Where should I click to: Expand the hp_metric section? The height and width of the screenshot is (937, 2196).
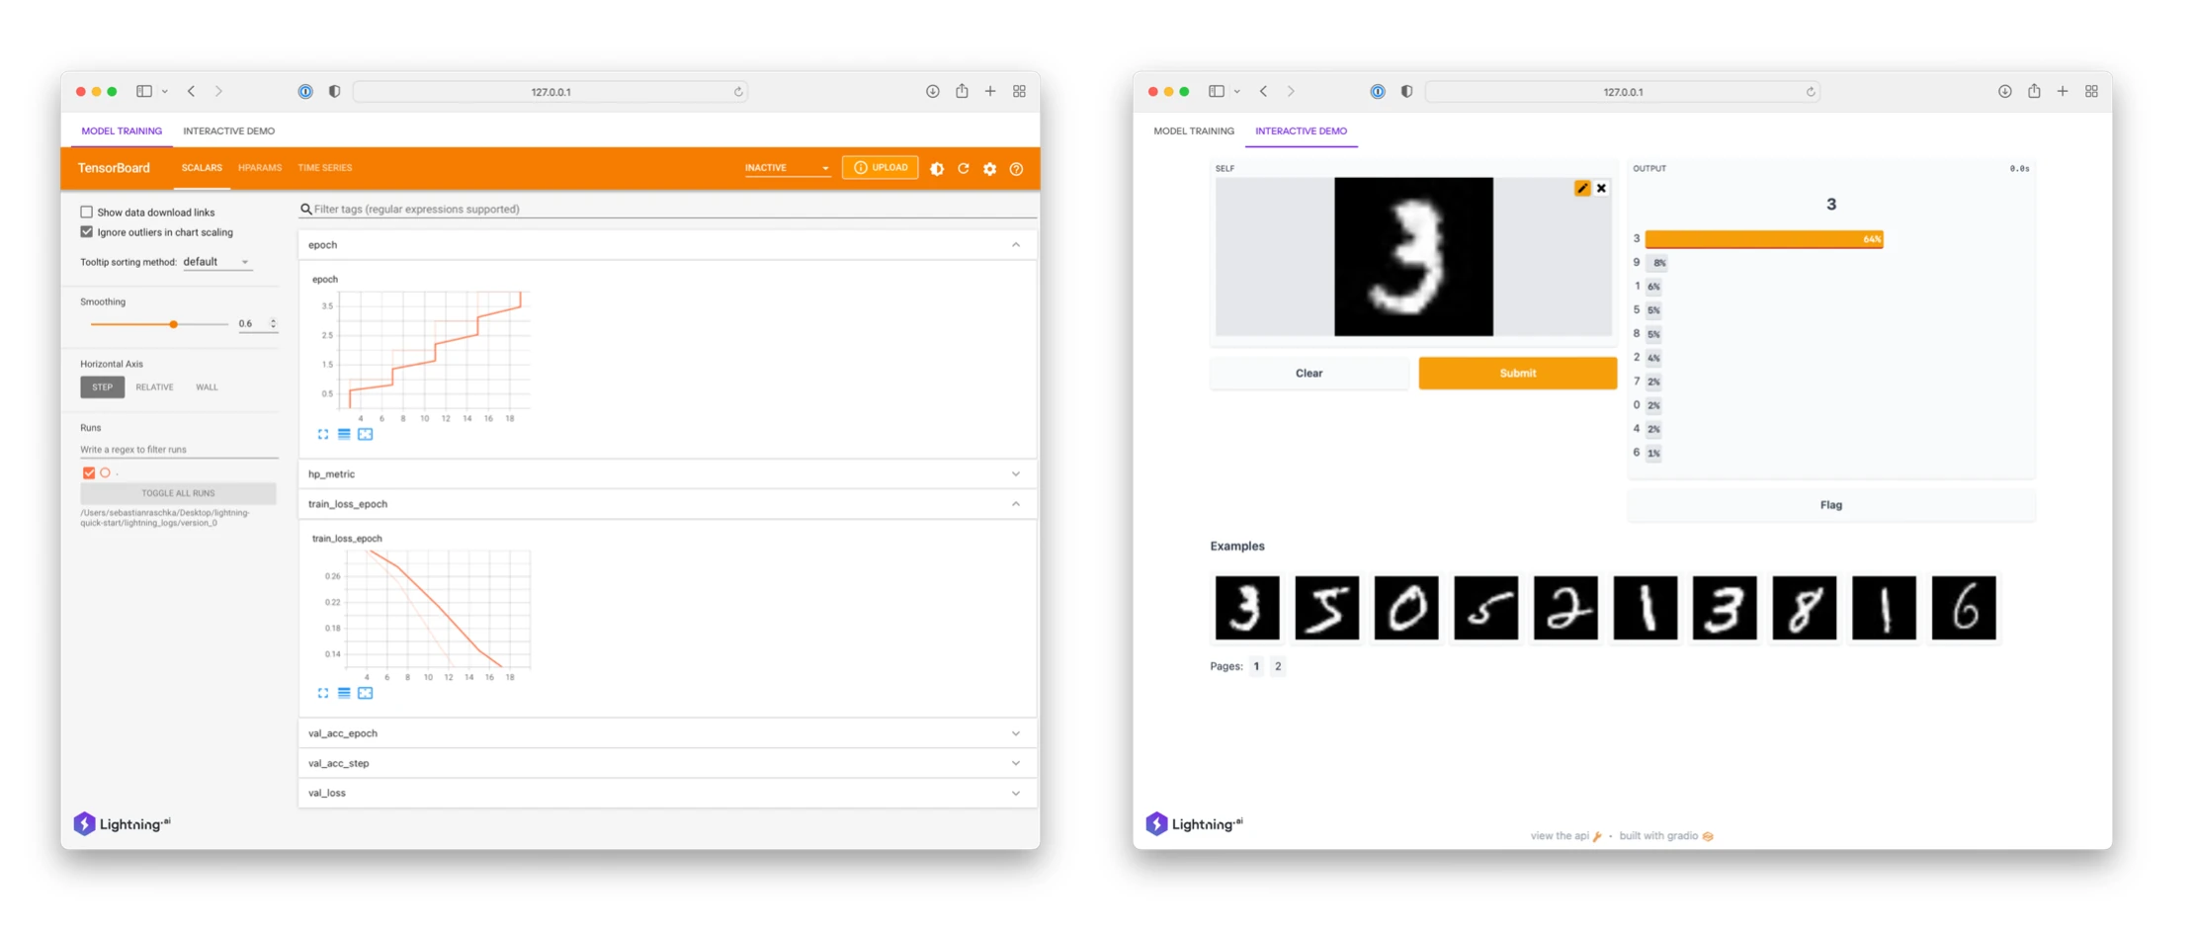pyautogui.click(x=1016, y=474)
